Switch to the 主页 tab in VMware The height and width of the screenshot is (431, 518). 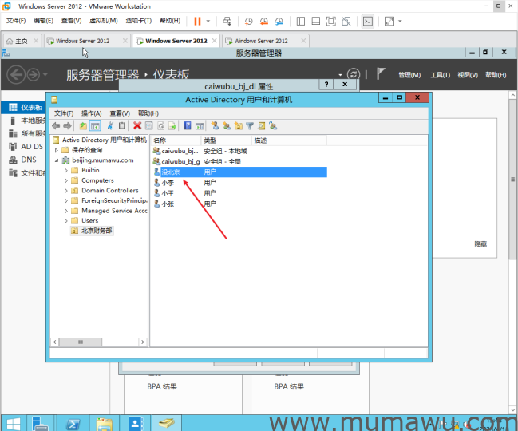click(x=17, y=40)
